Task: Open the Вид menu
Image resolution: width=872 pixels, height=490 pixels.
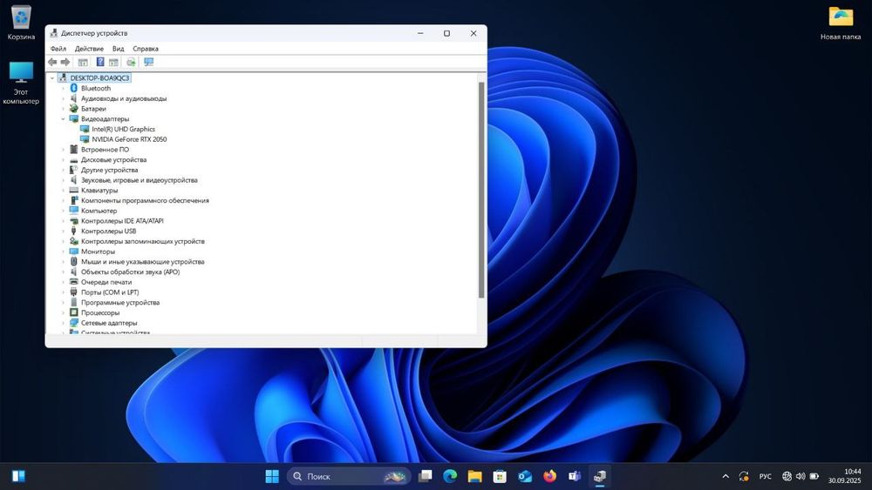Action: 118,49
